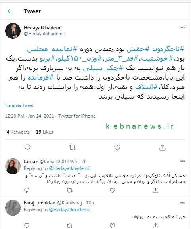Like farnaz's reply
The width and height of the screenshot is (191, 229).
[112, 190]
